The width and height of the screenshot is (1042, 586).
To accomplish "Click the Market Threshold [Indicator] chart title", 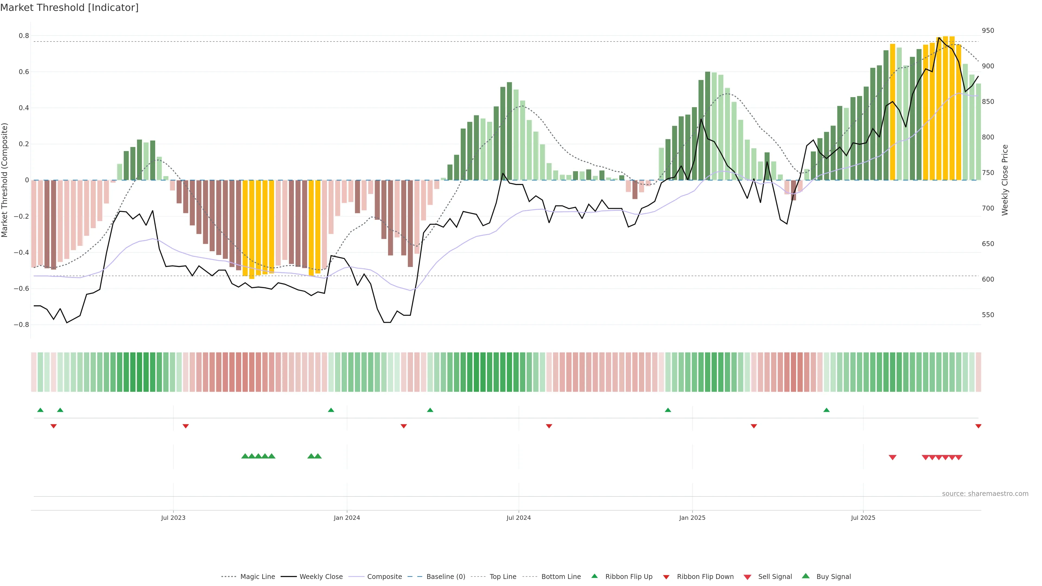I will (x=69, y=8).
